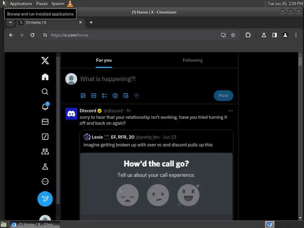
Task: Click composer profile avatar
Action: point(71,79)
